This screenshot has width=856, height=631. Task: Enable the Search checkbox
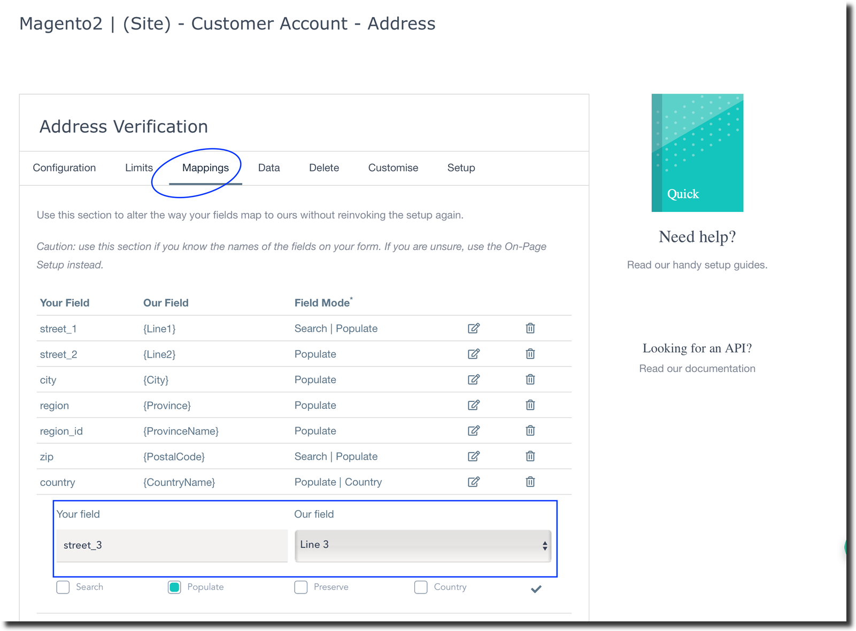click(x=63, y=587)
